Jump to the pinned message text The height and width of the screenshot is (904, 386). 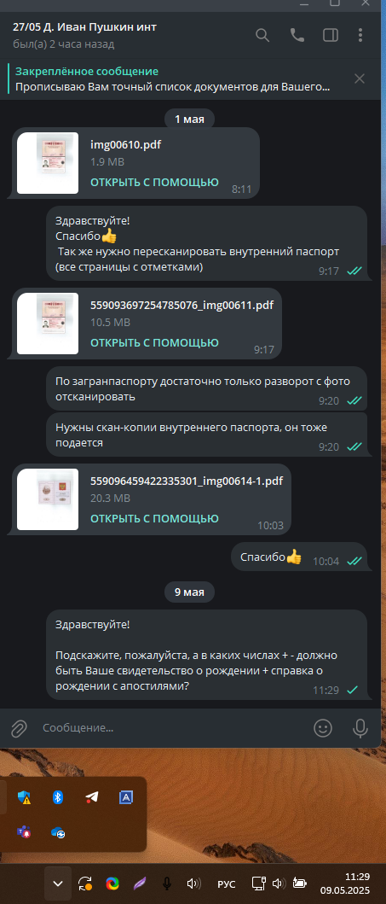[173, 88]
